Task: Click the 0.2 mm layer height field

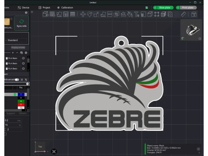Action: [13, 120]
